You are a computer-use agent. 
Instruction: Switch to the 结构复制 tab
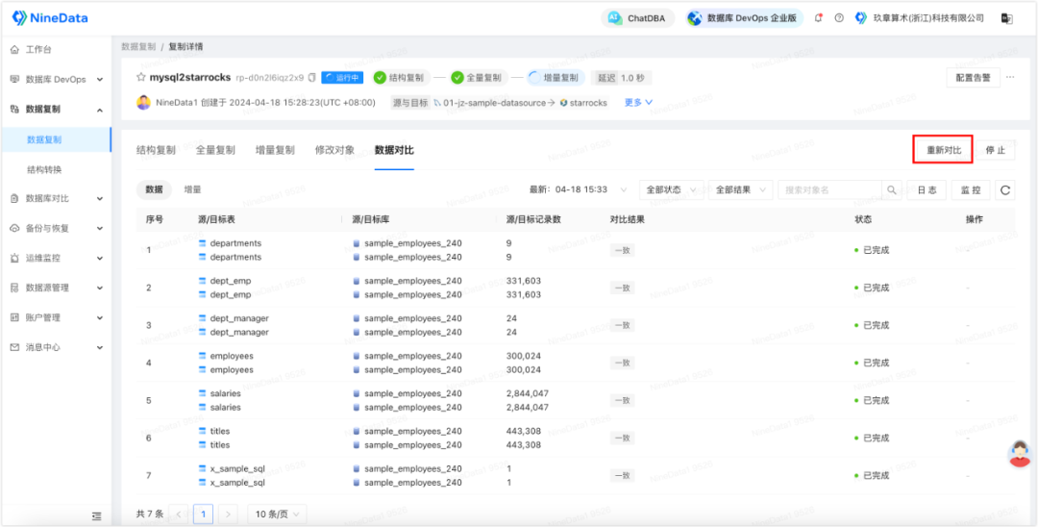pyautogui.click(x=156, y=150)
